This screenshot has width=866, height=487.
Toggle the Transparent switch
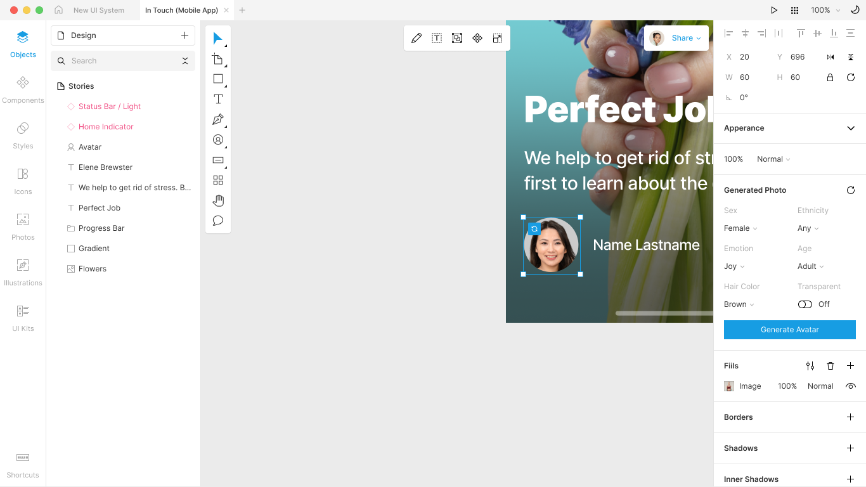pos(805,304)
